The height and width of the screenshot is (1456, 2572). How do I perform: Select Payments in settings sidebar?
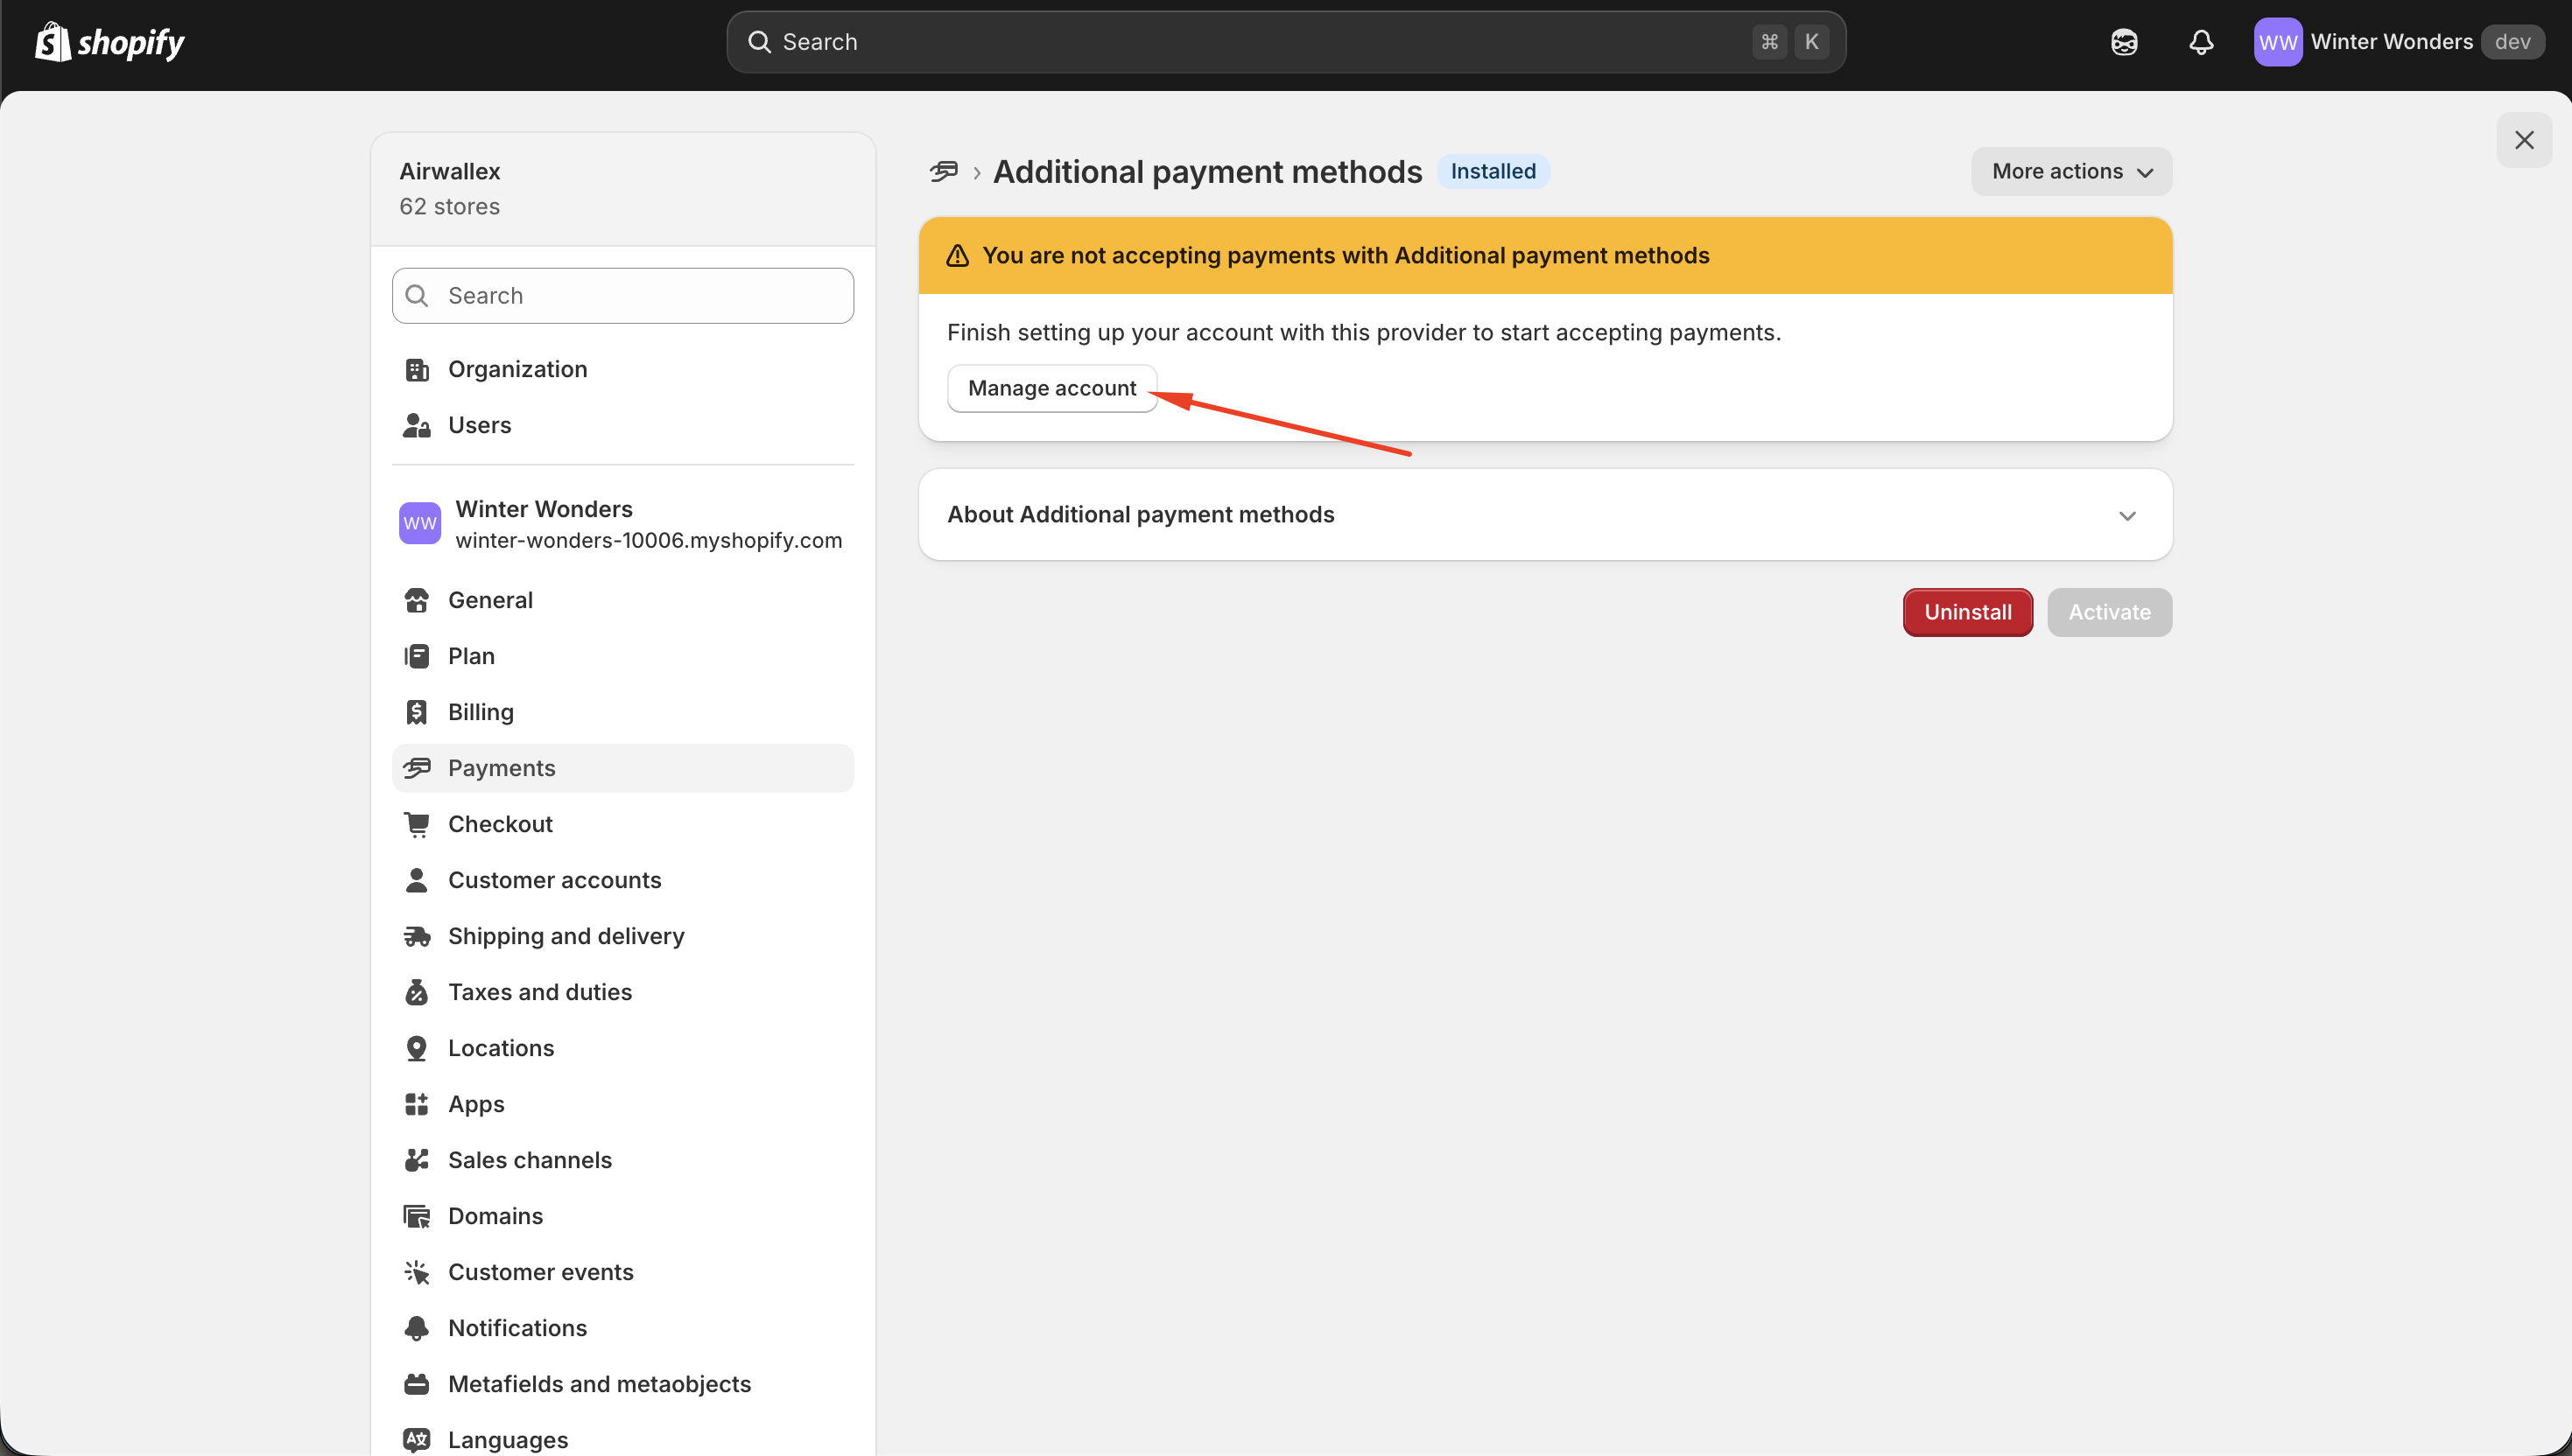[x=623, y=769]
